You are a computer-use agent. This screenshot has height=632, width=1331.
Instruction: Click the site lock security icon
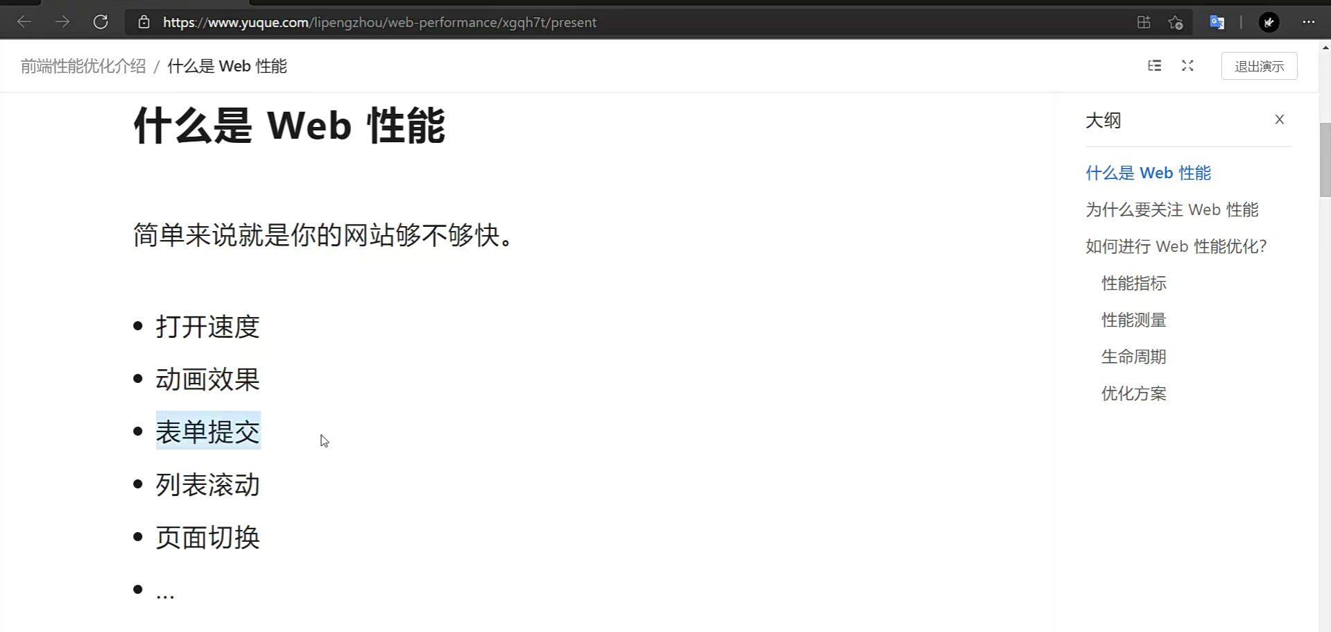click(x=144, y=22)
